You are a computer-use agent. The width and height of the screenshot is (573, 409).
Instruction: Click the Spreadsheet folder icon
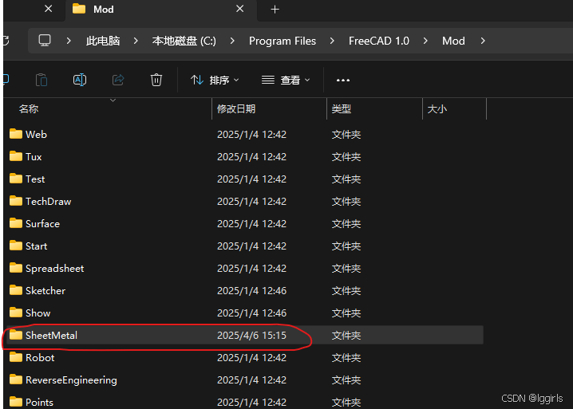click(x=16, y=268)
